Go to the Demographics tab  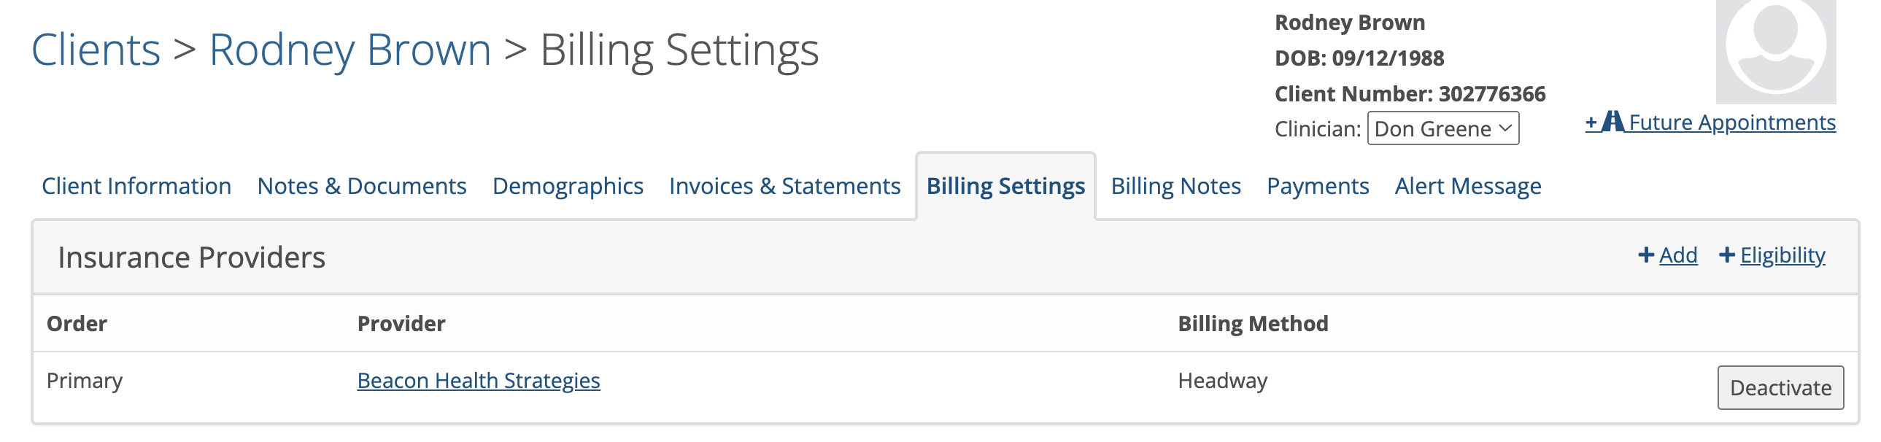click(x=568, y=186)
